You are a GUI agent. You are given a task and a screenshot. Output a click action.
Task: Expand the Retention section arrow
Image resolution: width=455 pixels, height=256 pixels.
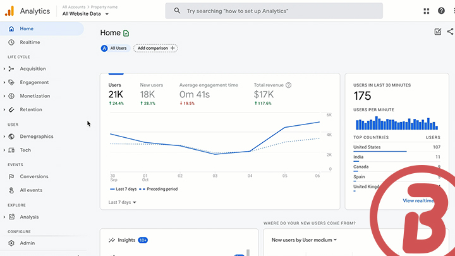pyautogui.click(x=4, y=110)
